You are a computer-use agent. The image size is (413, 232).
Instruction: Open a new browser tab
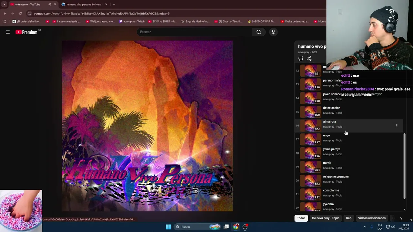click(x=114, y=5)
